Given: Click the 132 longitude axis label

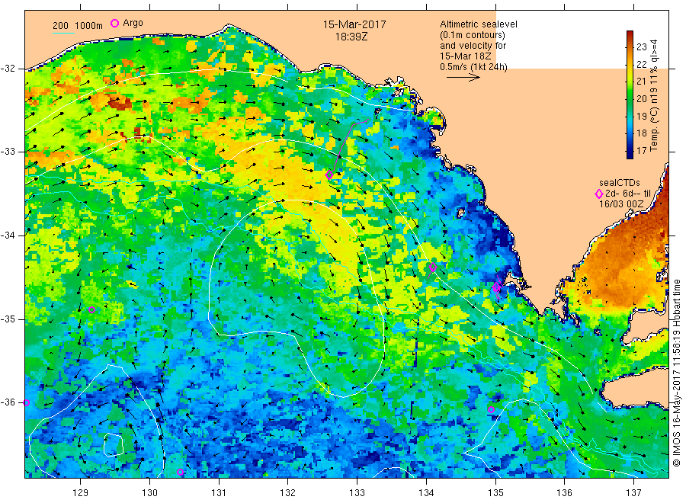Looking at the screenshot, I should click(x=288, y=493).
